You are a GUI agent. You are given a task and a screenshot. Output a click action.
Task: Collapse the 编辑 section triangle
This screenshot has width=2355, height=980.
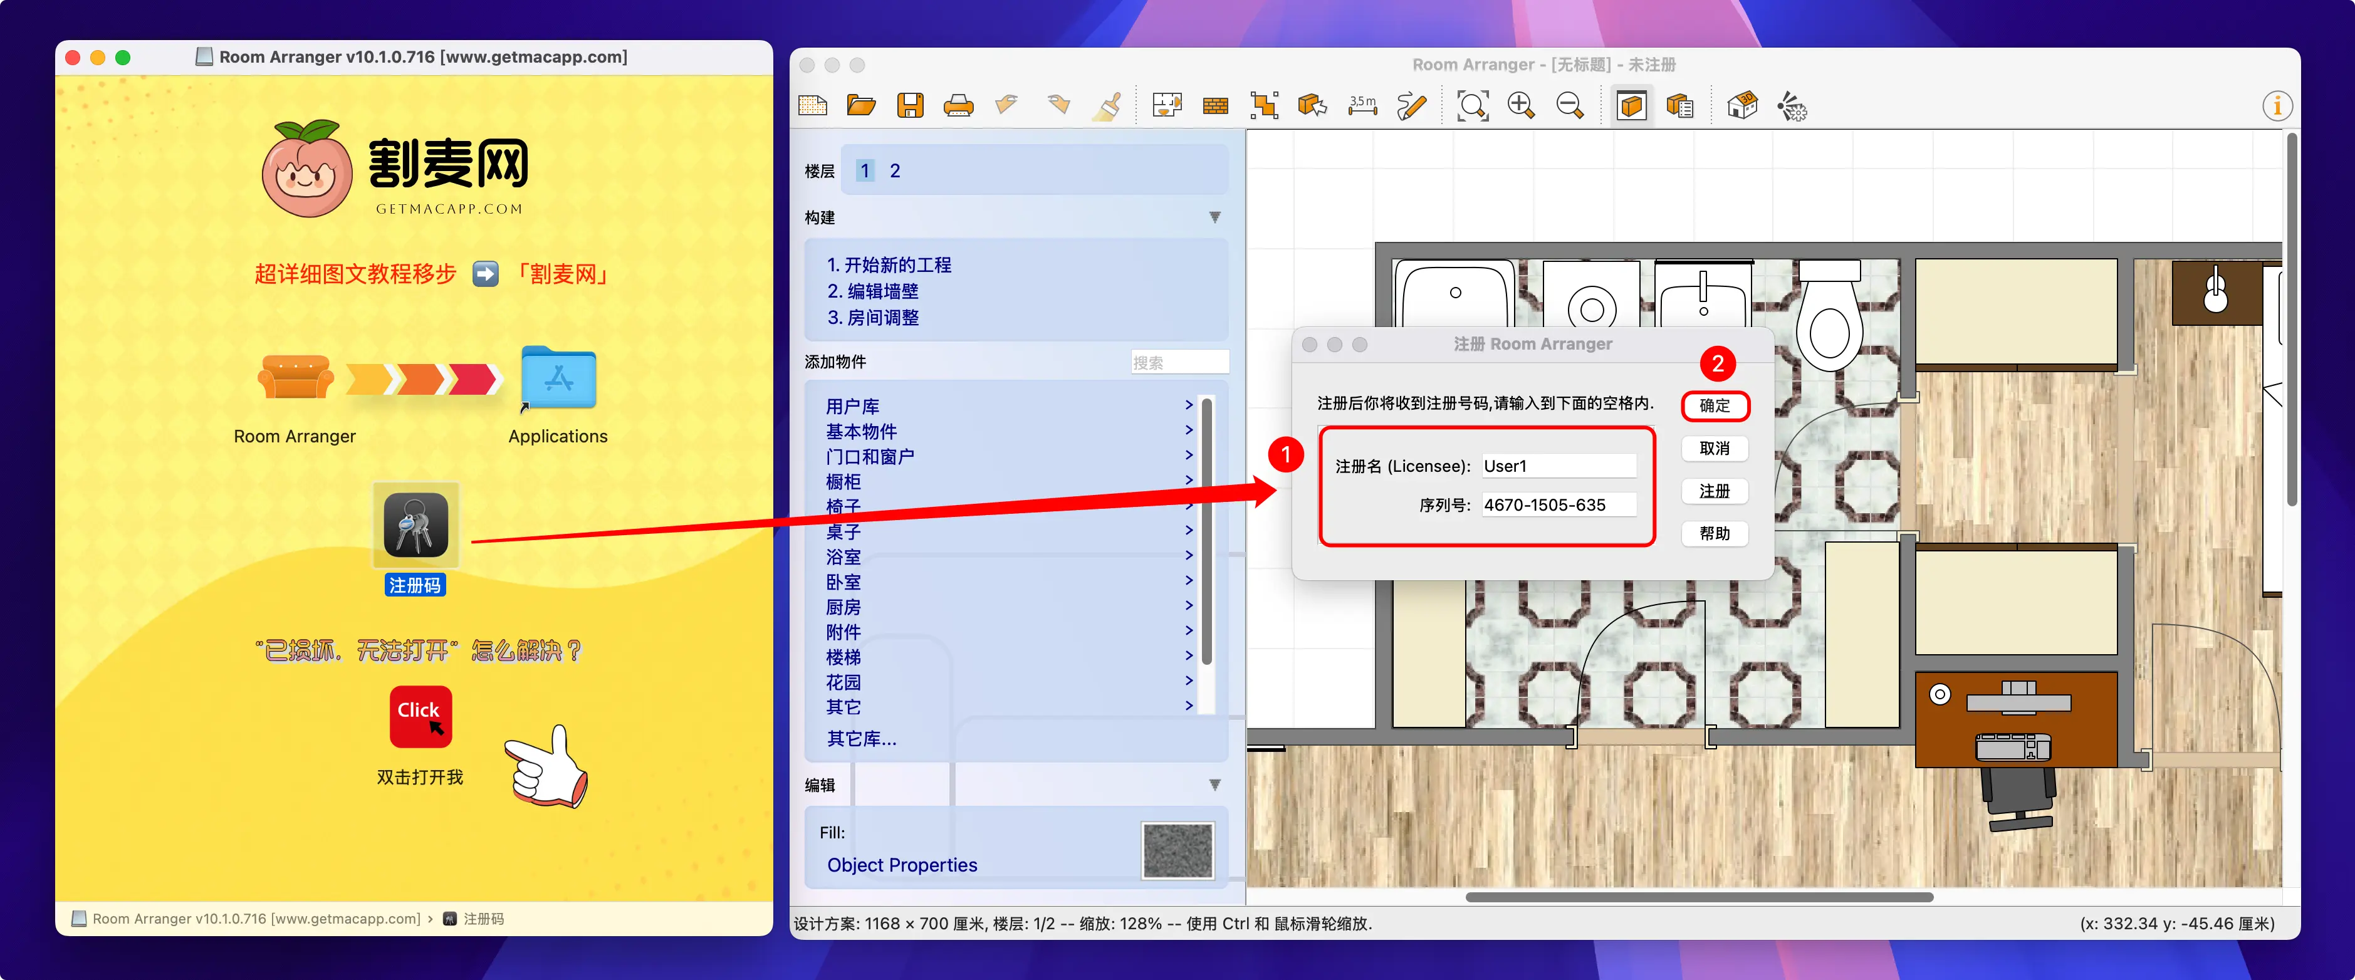[1214, 785]
